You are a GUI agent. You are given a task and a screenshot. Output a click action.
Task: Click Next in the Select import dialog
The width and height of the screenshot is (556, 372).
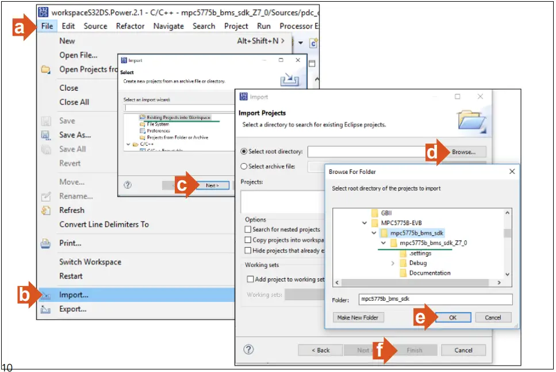click(212, 185)
